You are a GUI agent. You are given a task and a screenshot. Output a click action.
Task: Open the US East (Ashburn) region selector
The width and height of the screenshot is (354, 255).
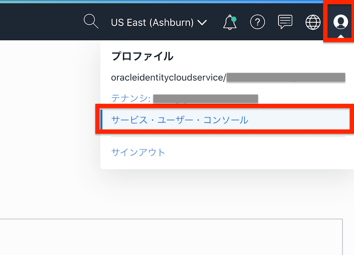point(153,22)
